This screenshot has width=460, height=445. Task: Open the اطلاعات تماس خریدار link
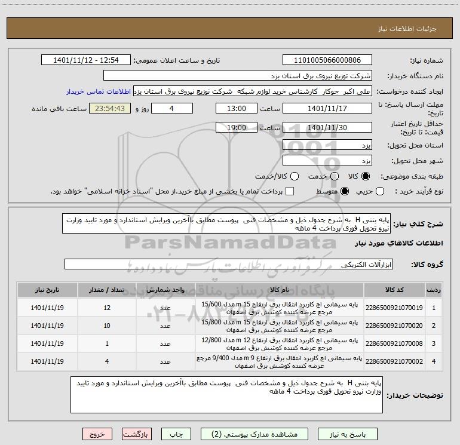pyautogui.click(x=99, y=91)
